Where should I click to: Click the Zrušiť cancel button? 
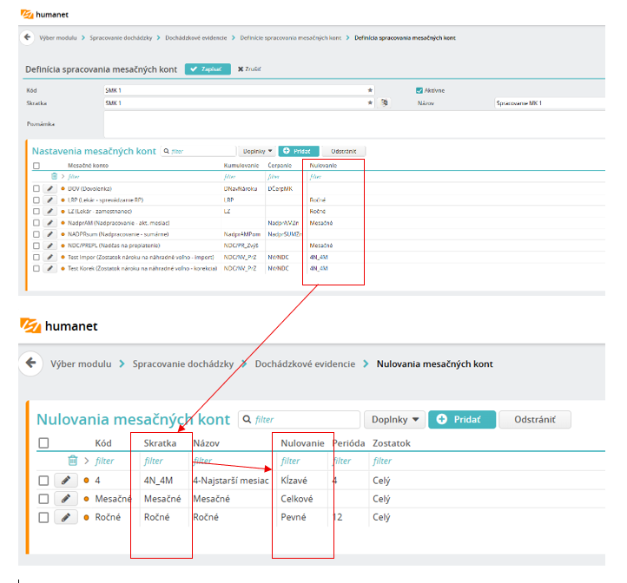pos(249,69)
